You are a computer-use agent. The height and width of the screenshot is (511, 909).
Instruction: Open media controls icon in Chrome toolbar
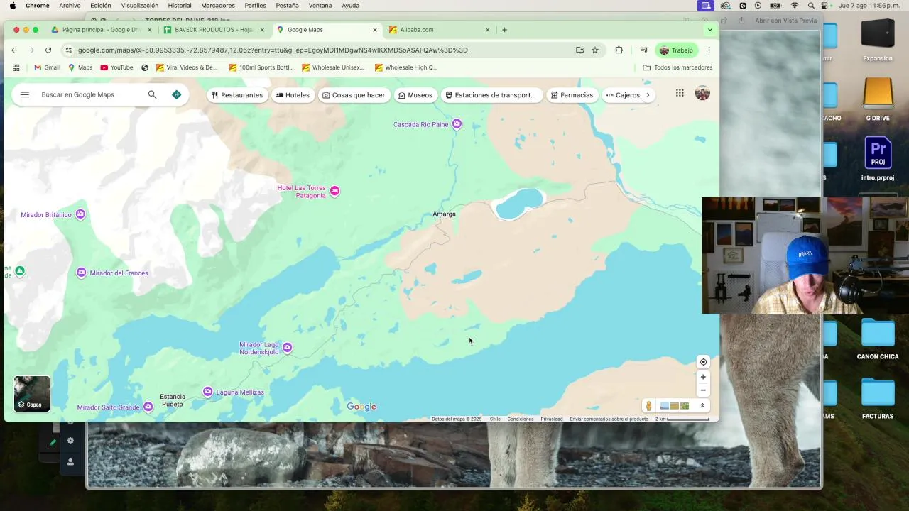click(644, 50)
